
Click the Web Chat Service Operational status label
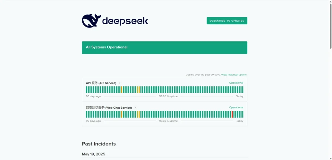click(236, 107)
